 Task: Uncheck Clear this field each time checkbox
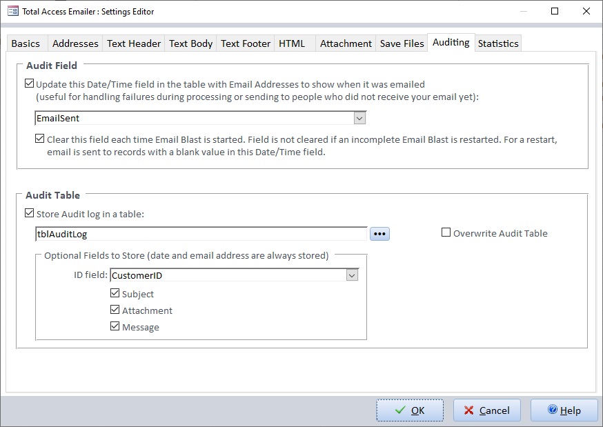coord(39,139)
